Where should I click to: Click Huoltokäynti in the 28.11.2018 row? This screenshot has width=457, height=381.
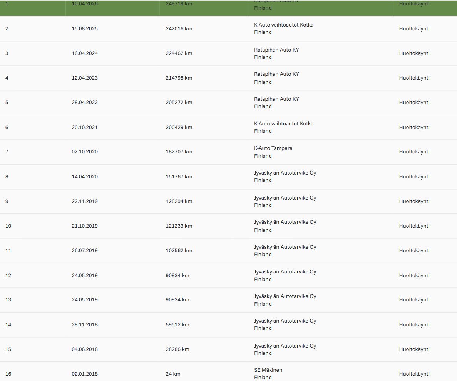pyautogui.click(x=414, y=324)
